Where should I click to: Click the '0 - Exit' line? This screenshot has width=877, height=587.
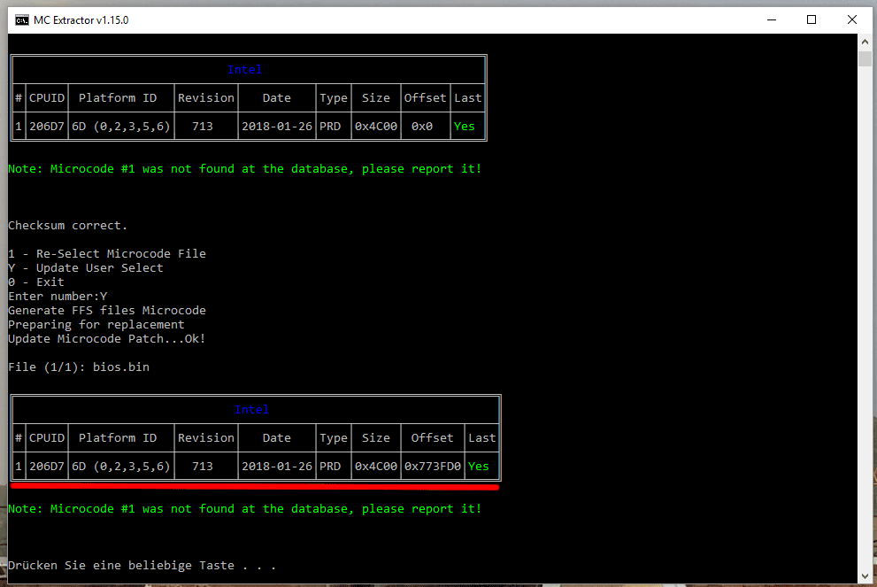[x=36, y=282]
